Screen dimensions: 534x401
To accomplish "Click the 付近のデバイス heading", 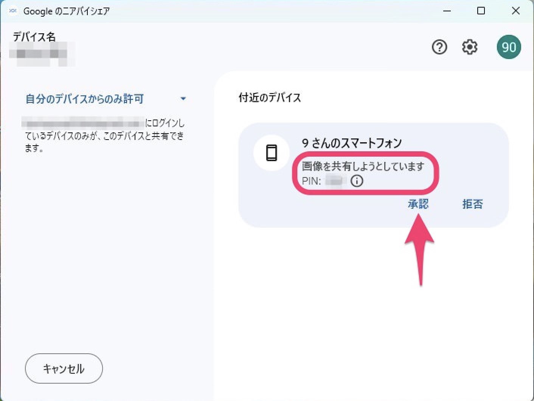I will click(x=270, y=98).
